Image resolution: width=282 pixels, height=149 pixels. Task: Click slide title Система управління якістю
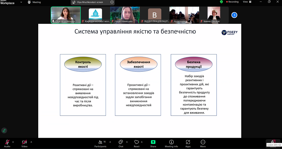pos(135,31)
